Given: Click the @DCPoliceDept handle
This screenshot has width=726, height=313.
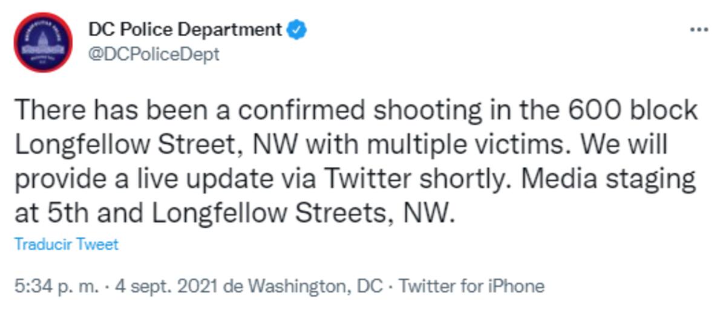Looking at the screenshot, I should (154, 55).
